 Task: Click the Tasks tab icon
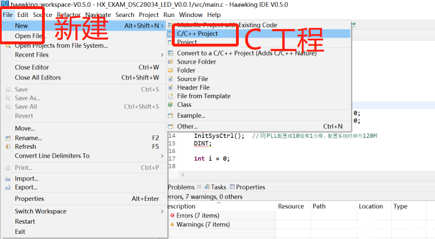click(207, 187)
